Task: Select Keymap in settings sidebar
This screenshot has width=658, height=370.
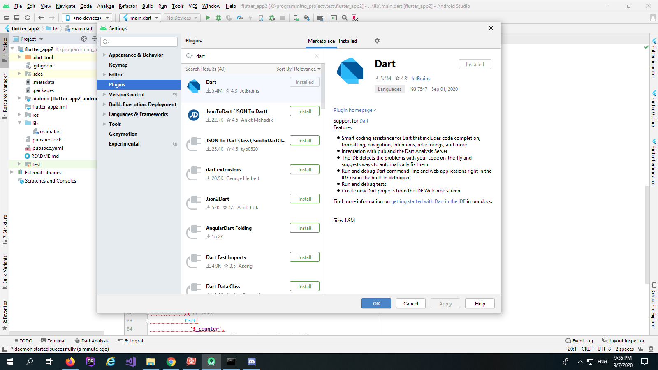Action: tap(139, 65)
